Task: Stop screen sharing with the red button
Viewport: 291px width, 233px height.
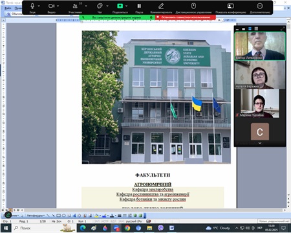Action: [x=186, y=17]
